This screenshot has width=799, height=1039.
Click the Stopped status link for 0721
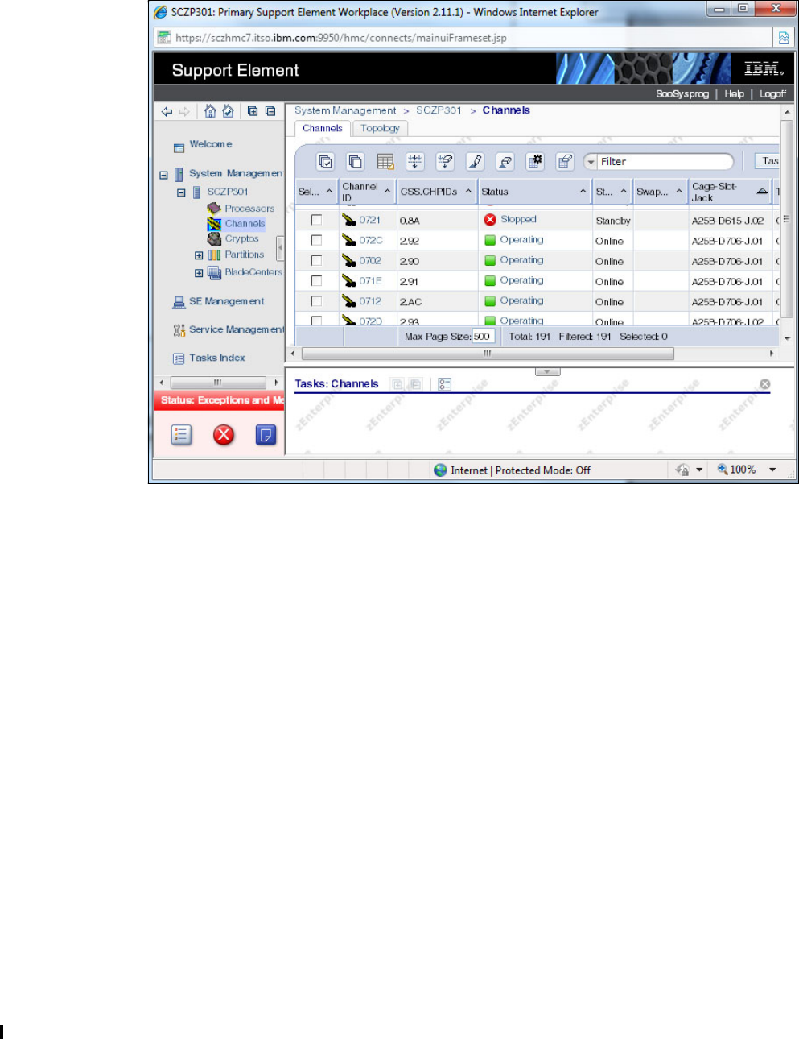518,219
